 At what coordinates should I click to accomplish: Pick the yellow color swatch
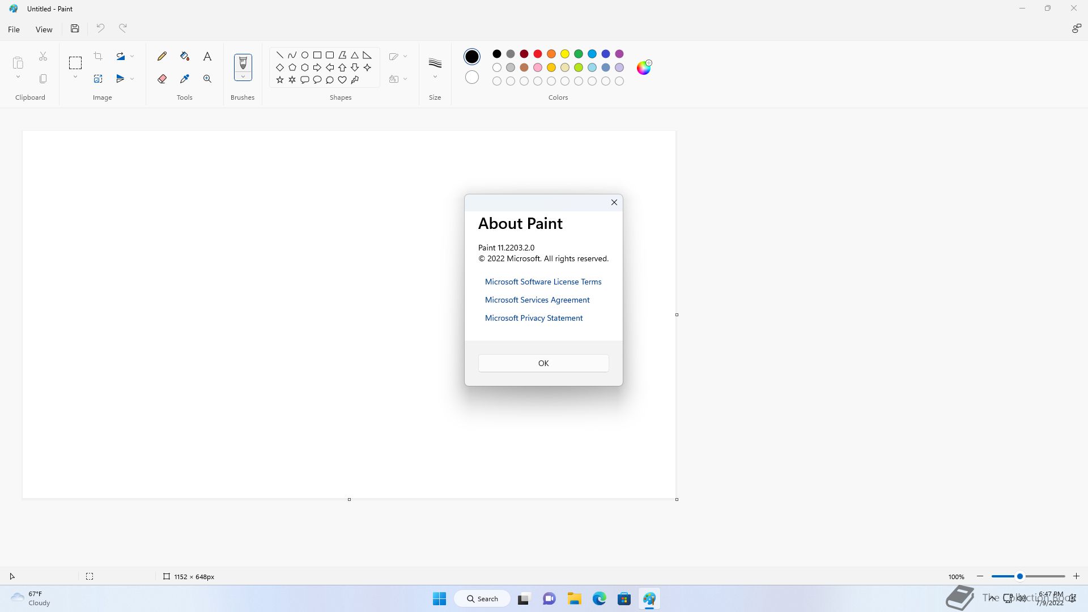tap(565, 54)
